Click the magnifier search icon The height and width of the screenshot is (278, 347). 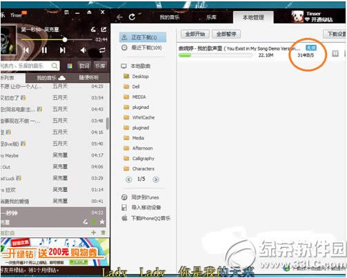pos(54,66)
